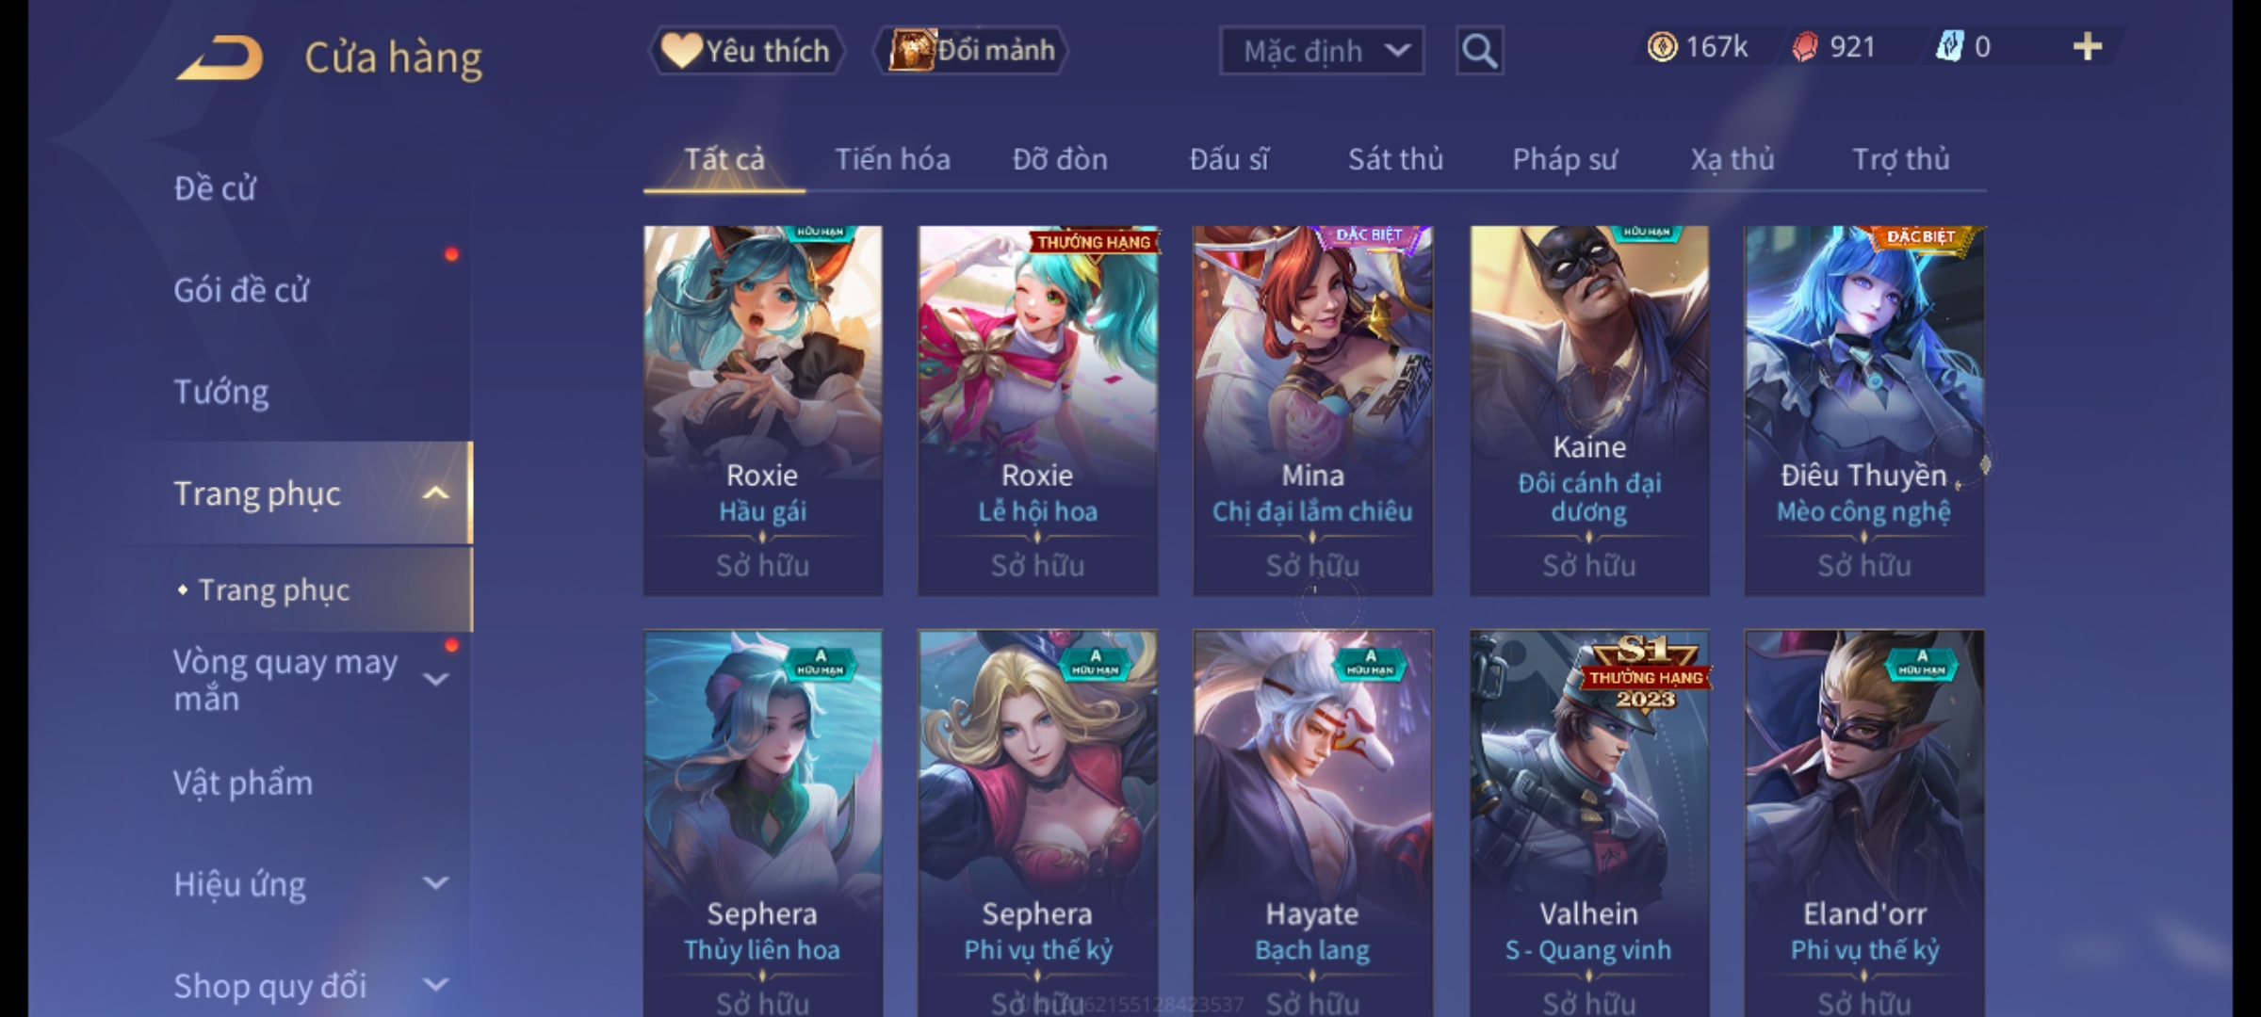The height and width of the screenshot is (1017, 2261).
Task: Expand Vòng quay may mắn menu
Action: 435,679
